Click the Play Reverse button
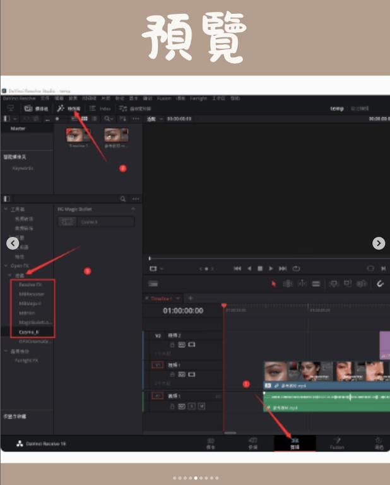390x485 pixels. [x=249, y=268]
